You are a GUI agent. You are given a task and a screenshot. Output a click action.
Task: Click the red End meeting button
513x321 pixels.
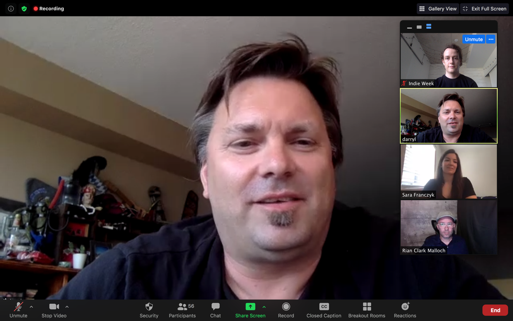495,311
